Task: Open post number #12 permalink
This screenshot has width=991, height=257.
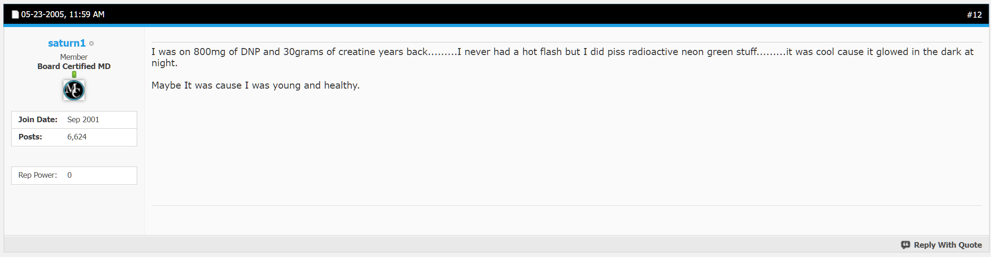Action: 974,15
